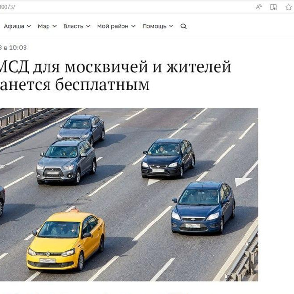
Task: Open the Мэр menu
Action: (47, 26)
